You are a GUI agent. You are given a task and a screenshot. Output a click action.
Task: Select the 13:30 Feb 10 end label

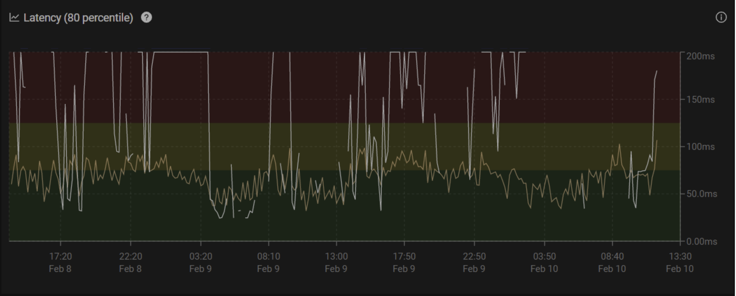pos(679,262)
